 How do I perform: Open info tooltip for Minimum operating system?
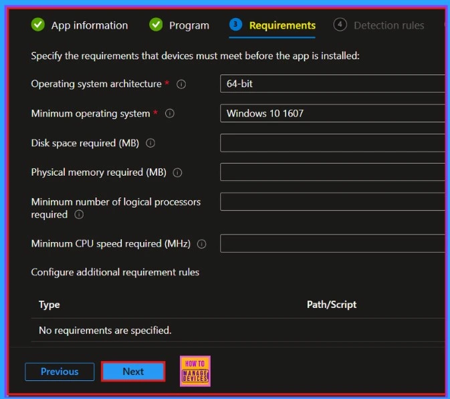170,114
